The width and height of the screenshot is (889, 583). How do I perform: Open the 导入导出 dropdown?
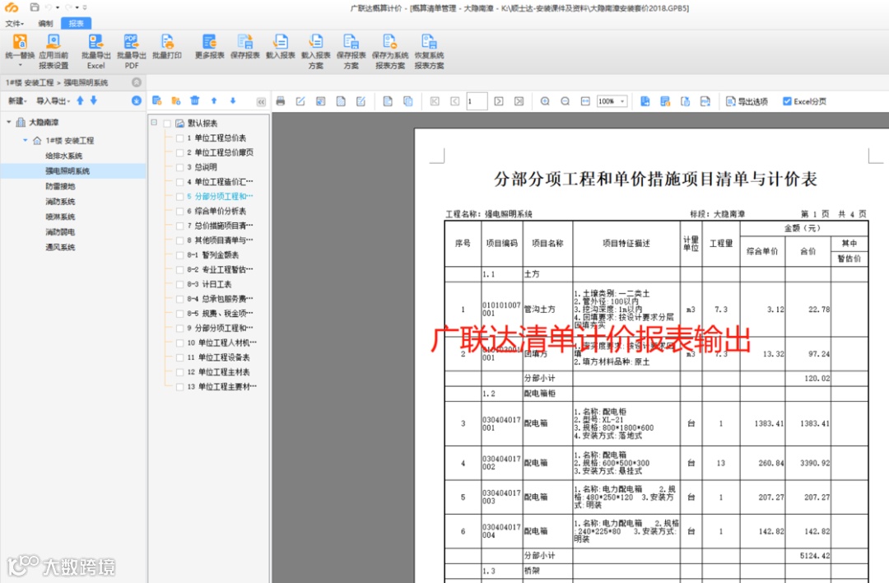click(x=54, y=101)
